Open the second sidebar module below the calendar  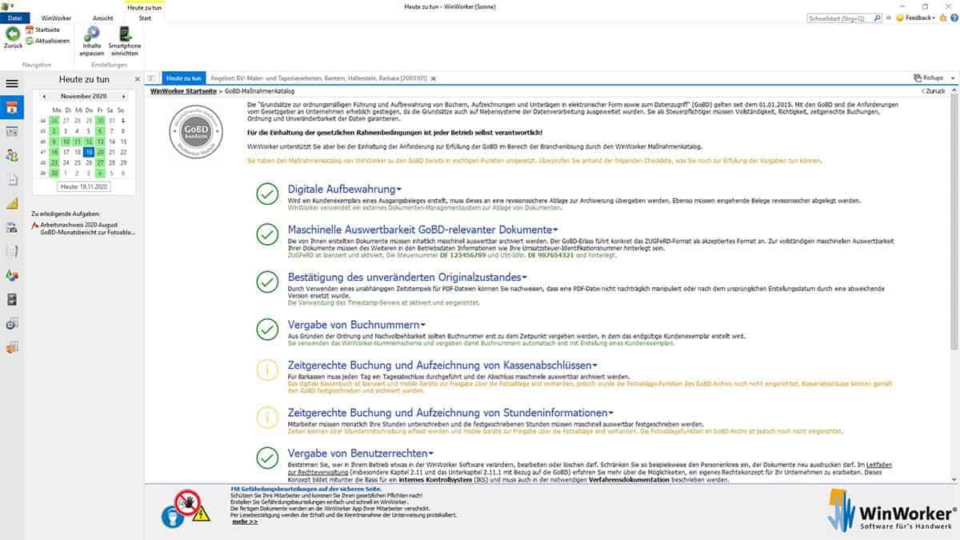click(11, 132)
